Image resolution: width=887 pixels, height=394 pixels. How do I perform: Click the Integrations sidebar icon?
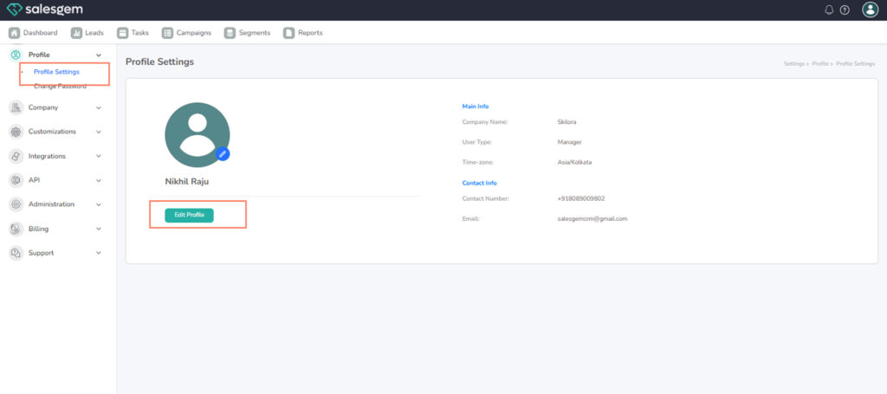(x=16, y=156)
